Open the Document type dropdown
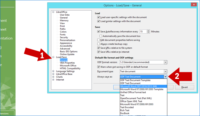The height and width of the screenshot is (116, 200). (x=165, y=72)
